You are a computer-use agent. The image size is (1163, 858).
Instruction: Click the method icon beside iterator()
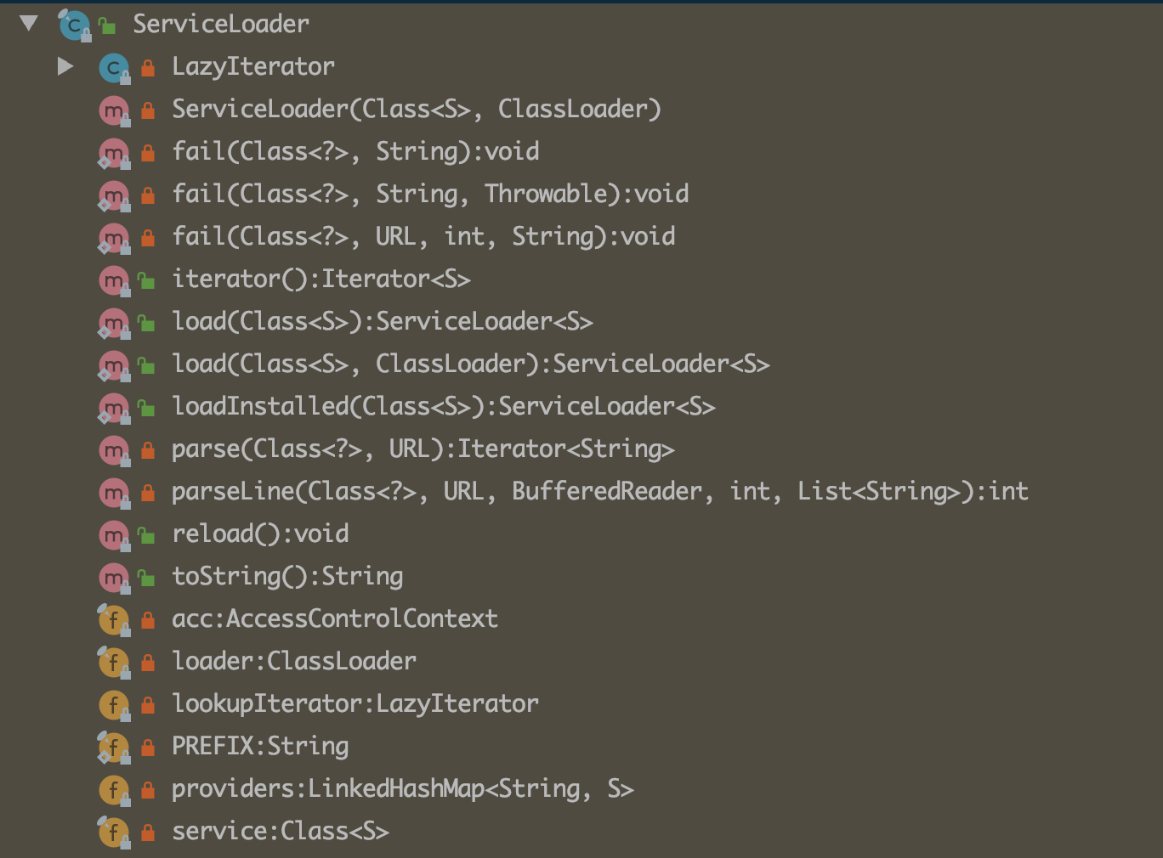tap(114, 279)
